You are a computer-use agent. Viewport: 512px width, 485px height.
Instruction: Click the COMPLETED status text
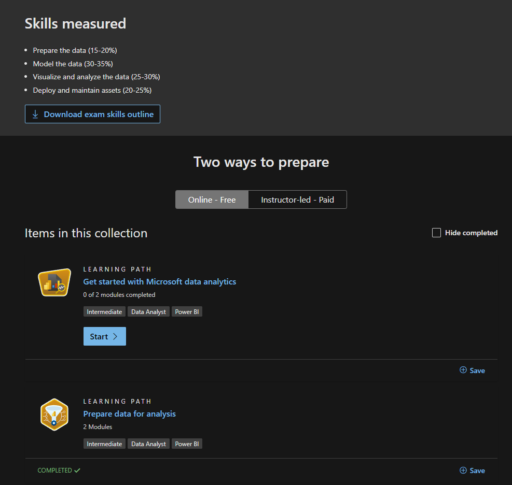[54, 470]
